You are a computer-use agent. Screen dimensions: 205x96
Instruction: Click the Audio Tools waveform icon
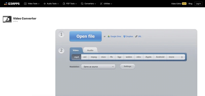pyautogui.click(x=45, y=4)
